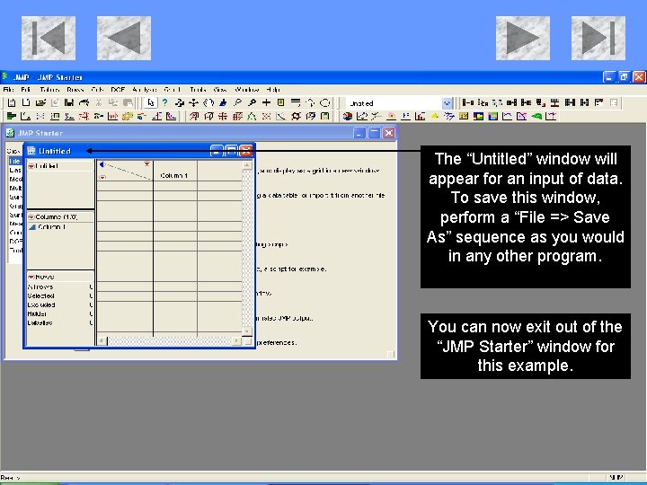Image resolution: width=647 pixels, height=485 pixels.
Task: Click the Save floppy disk icon
Action: (69, 103)
